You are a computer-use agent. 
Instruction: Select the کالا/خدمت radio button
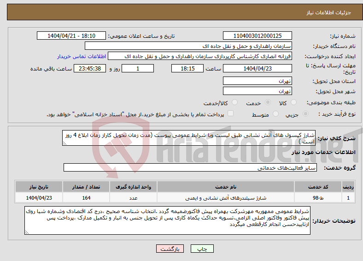click(x=235, y=102)
